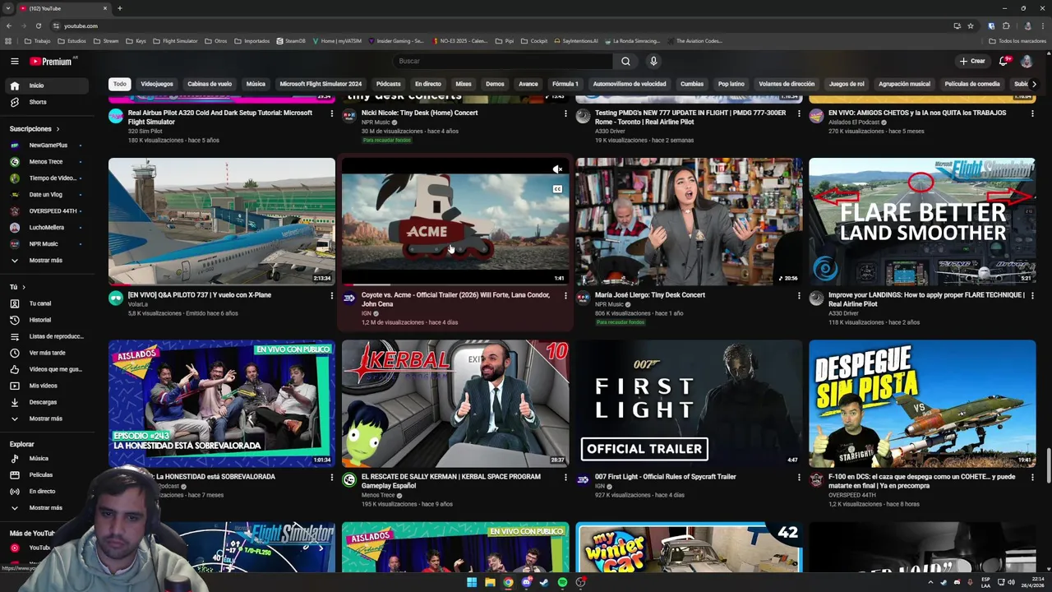Image resolution: width=1052 pixels, height=592 pixels.
Task: Unmute the Coyote vs. Acme preview
Action: [x=557, y=169]
